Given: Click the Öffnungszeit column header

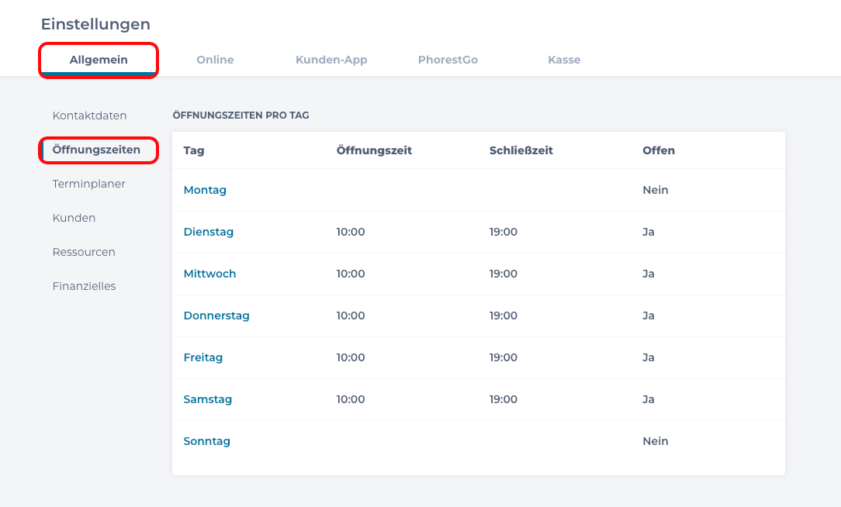Looking at the screenshot, I should 374,150.
